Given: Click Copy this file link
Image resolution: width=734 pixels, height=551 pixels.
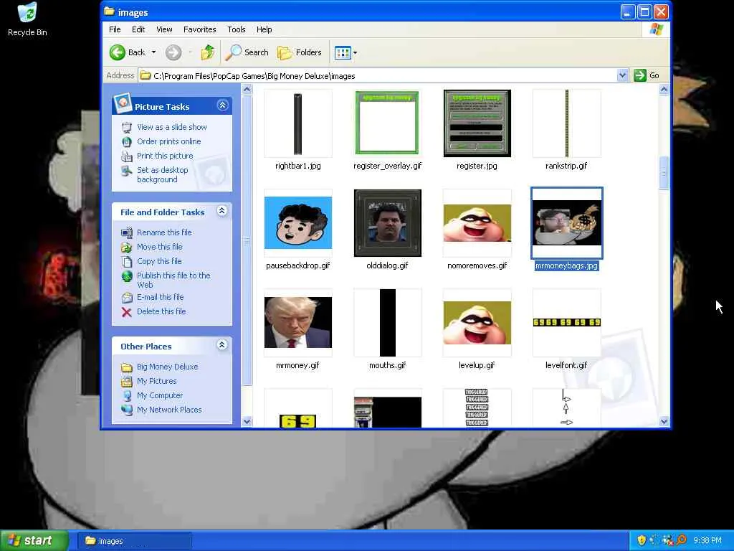Looking at the screenshot, I should click(x=159, y=261).
